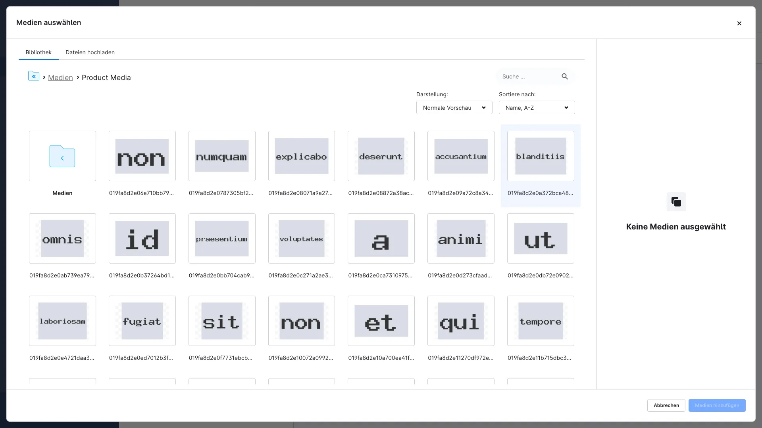Click the Medien folder label text
The height and width of the screenshot is (428, 762).
tap(62, 193)
